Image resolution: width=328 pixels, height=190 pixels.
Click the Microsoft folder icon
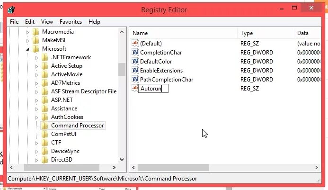point(36,49)
